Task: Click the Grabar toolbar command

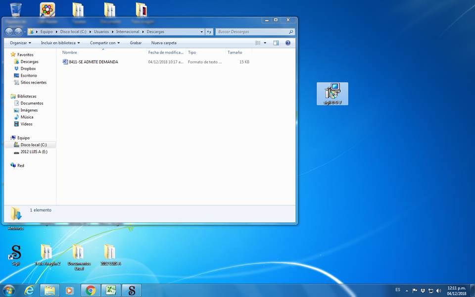Action: [x=136, y=43]
